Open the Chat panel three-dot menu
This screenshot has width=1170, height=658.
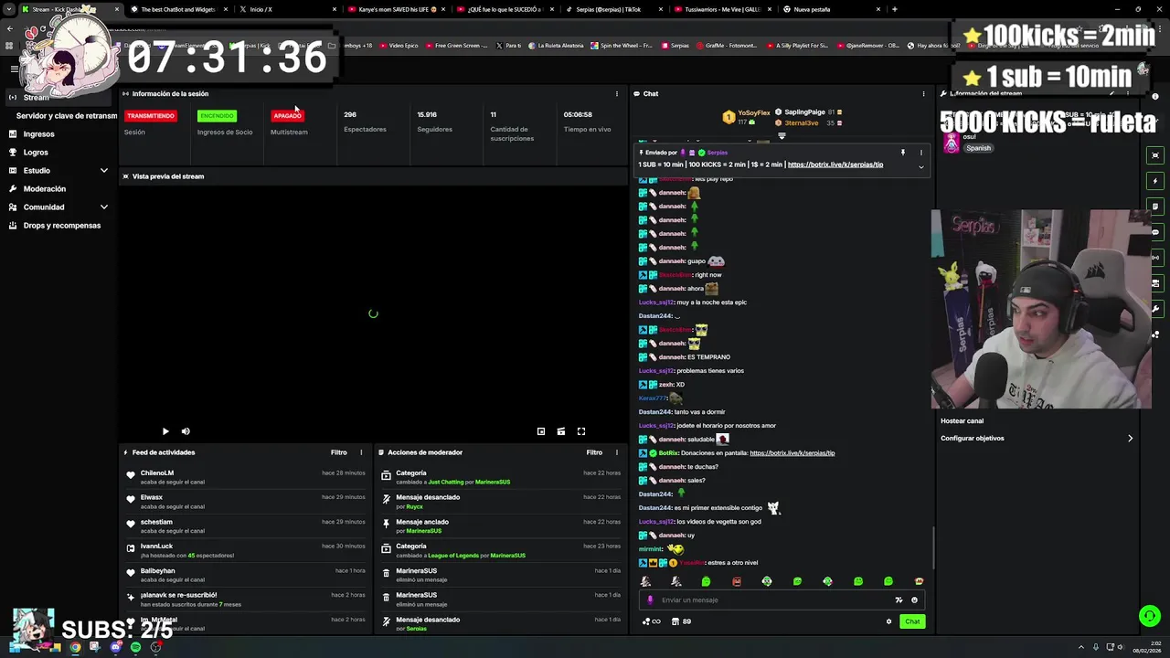pyautogui.click(x=923, y=93)
